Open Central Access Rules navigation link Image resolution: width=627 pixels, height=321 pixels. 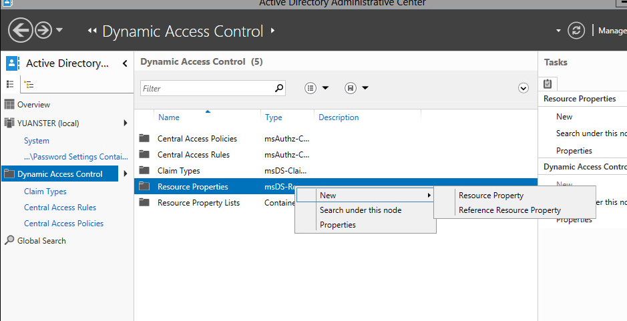coord(60,208)
